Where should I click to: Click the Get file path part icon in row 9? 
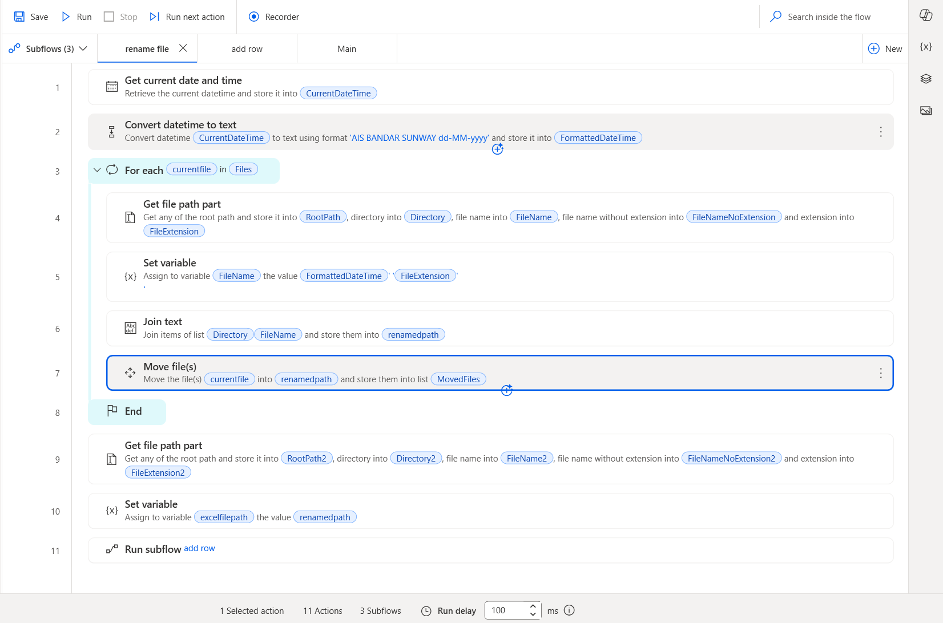(x=112, y=459)
